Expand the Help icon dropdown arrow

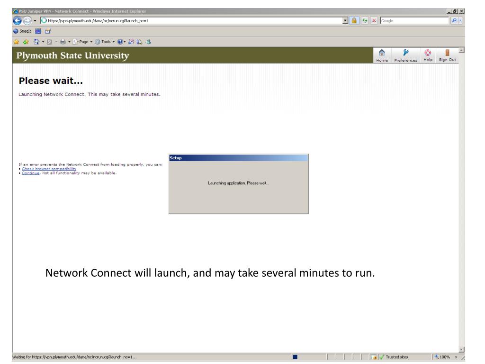(x=125, y=42)
